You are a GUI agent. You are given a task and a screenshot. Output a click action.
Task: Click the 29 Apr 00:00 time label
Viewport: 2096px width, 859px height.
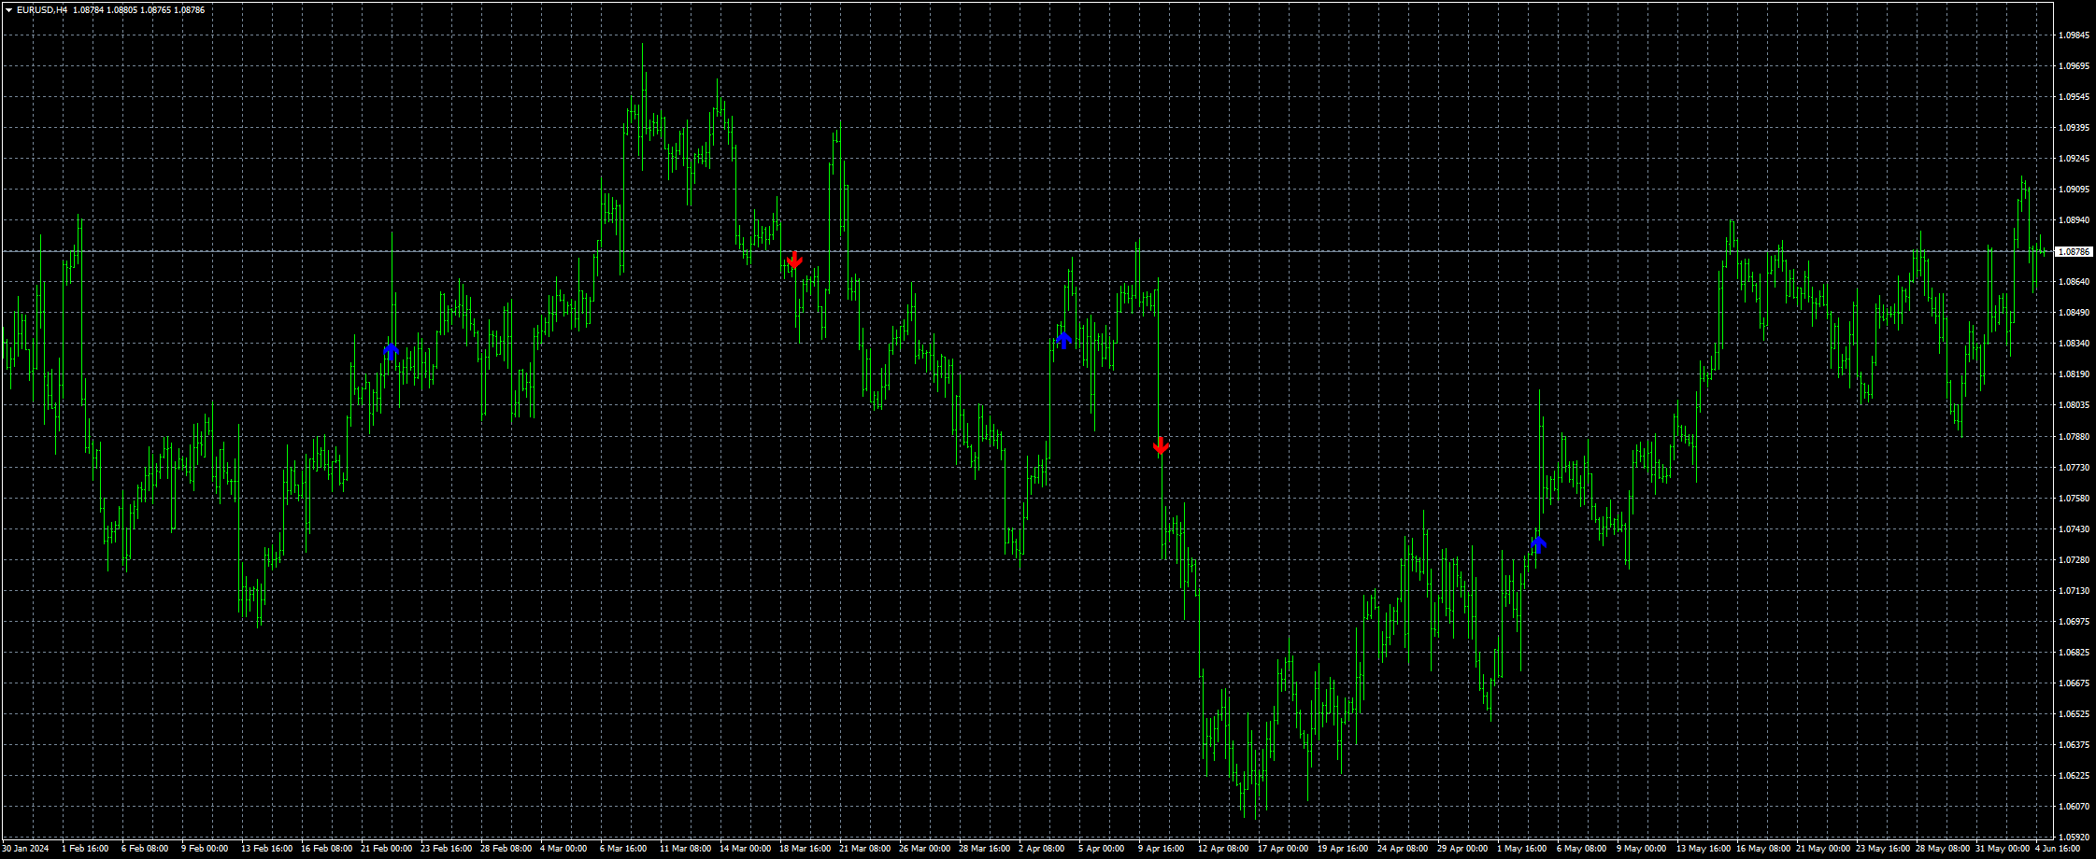1462,849
